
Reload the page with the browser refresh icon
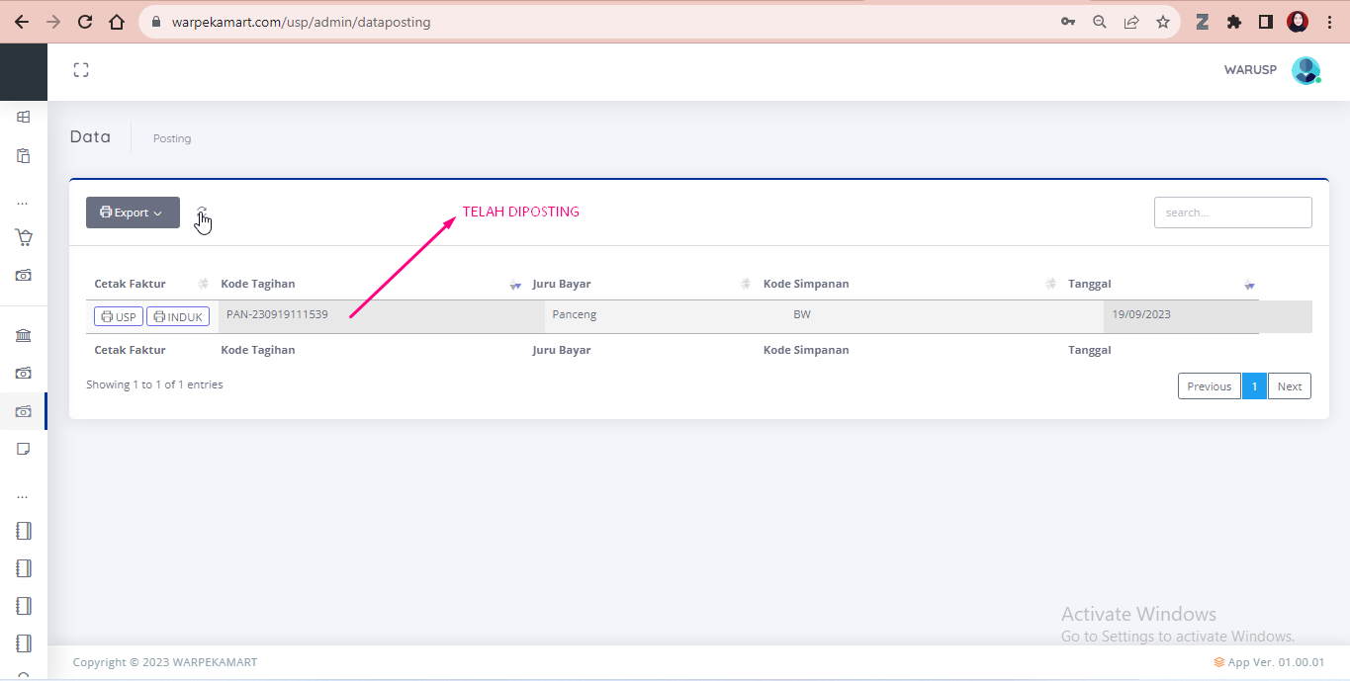pos(85,22)
